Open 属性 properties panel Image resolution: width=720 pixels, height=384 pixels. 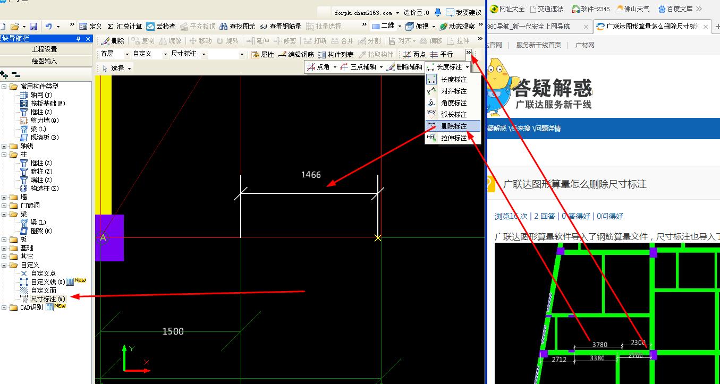[262, 54]
